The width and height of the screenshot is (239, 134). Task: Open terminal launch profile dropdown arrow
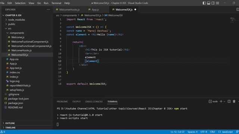(x=224, y=102)
